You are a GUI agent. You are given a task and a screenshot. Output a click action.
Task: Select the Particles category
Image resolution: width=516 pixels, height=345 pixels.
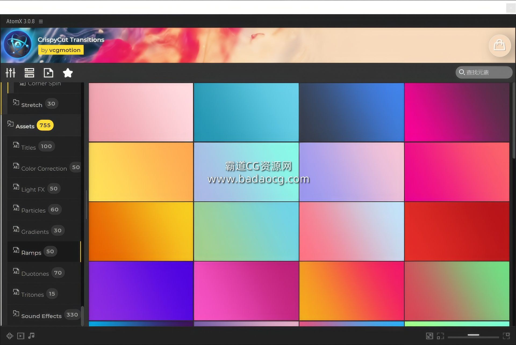44,210
